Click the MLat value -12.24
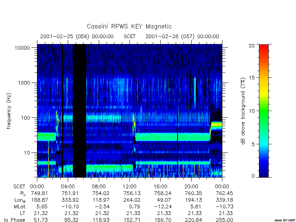This screenshot has width=296, height=222. [x=162, y=207]
